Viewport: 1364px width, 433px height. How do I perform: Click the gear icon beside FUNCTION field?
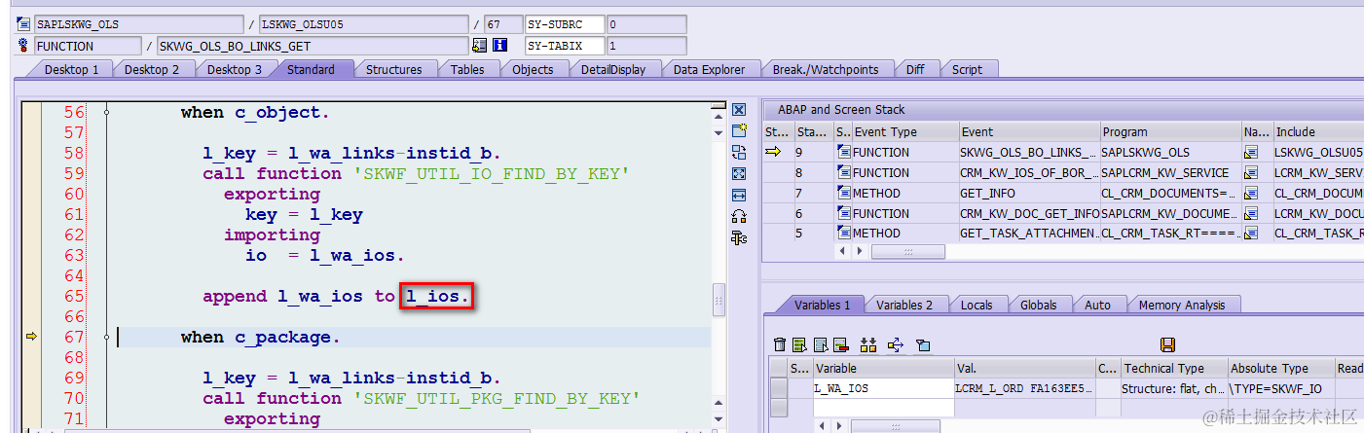coord(24,46)
